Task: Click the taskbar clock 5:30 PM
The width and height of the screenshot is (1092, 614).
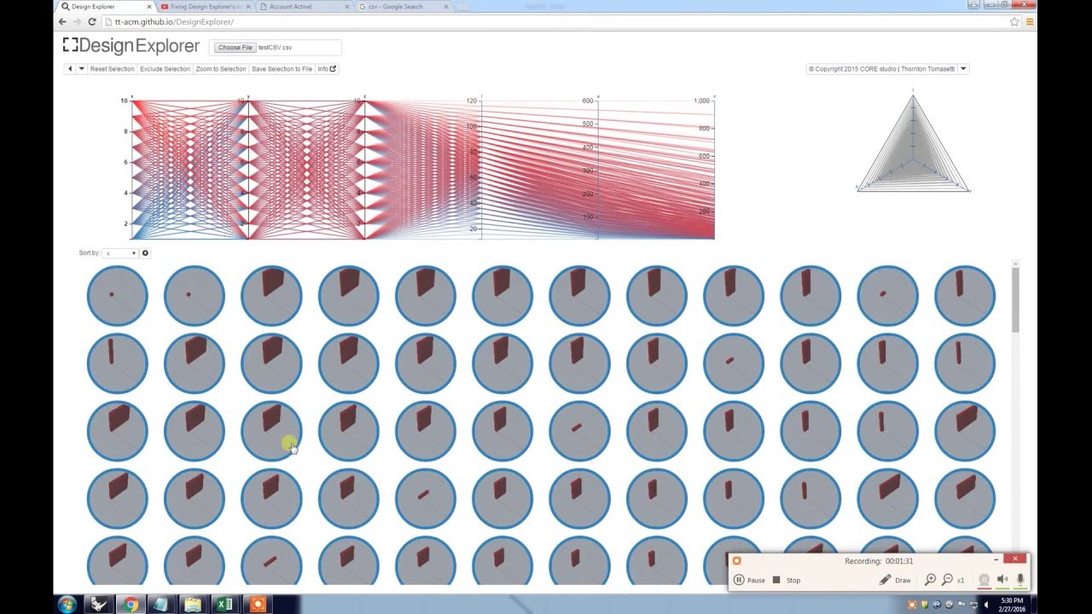Action: point(1014,605)
